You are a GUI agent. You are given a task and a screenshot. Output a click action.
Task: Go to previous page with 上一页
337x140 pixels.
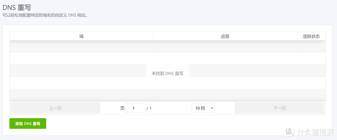[x=55, y=108]
